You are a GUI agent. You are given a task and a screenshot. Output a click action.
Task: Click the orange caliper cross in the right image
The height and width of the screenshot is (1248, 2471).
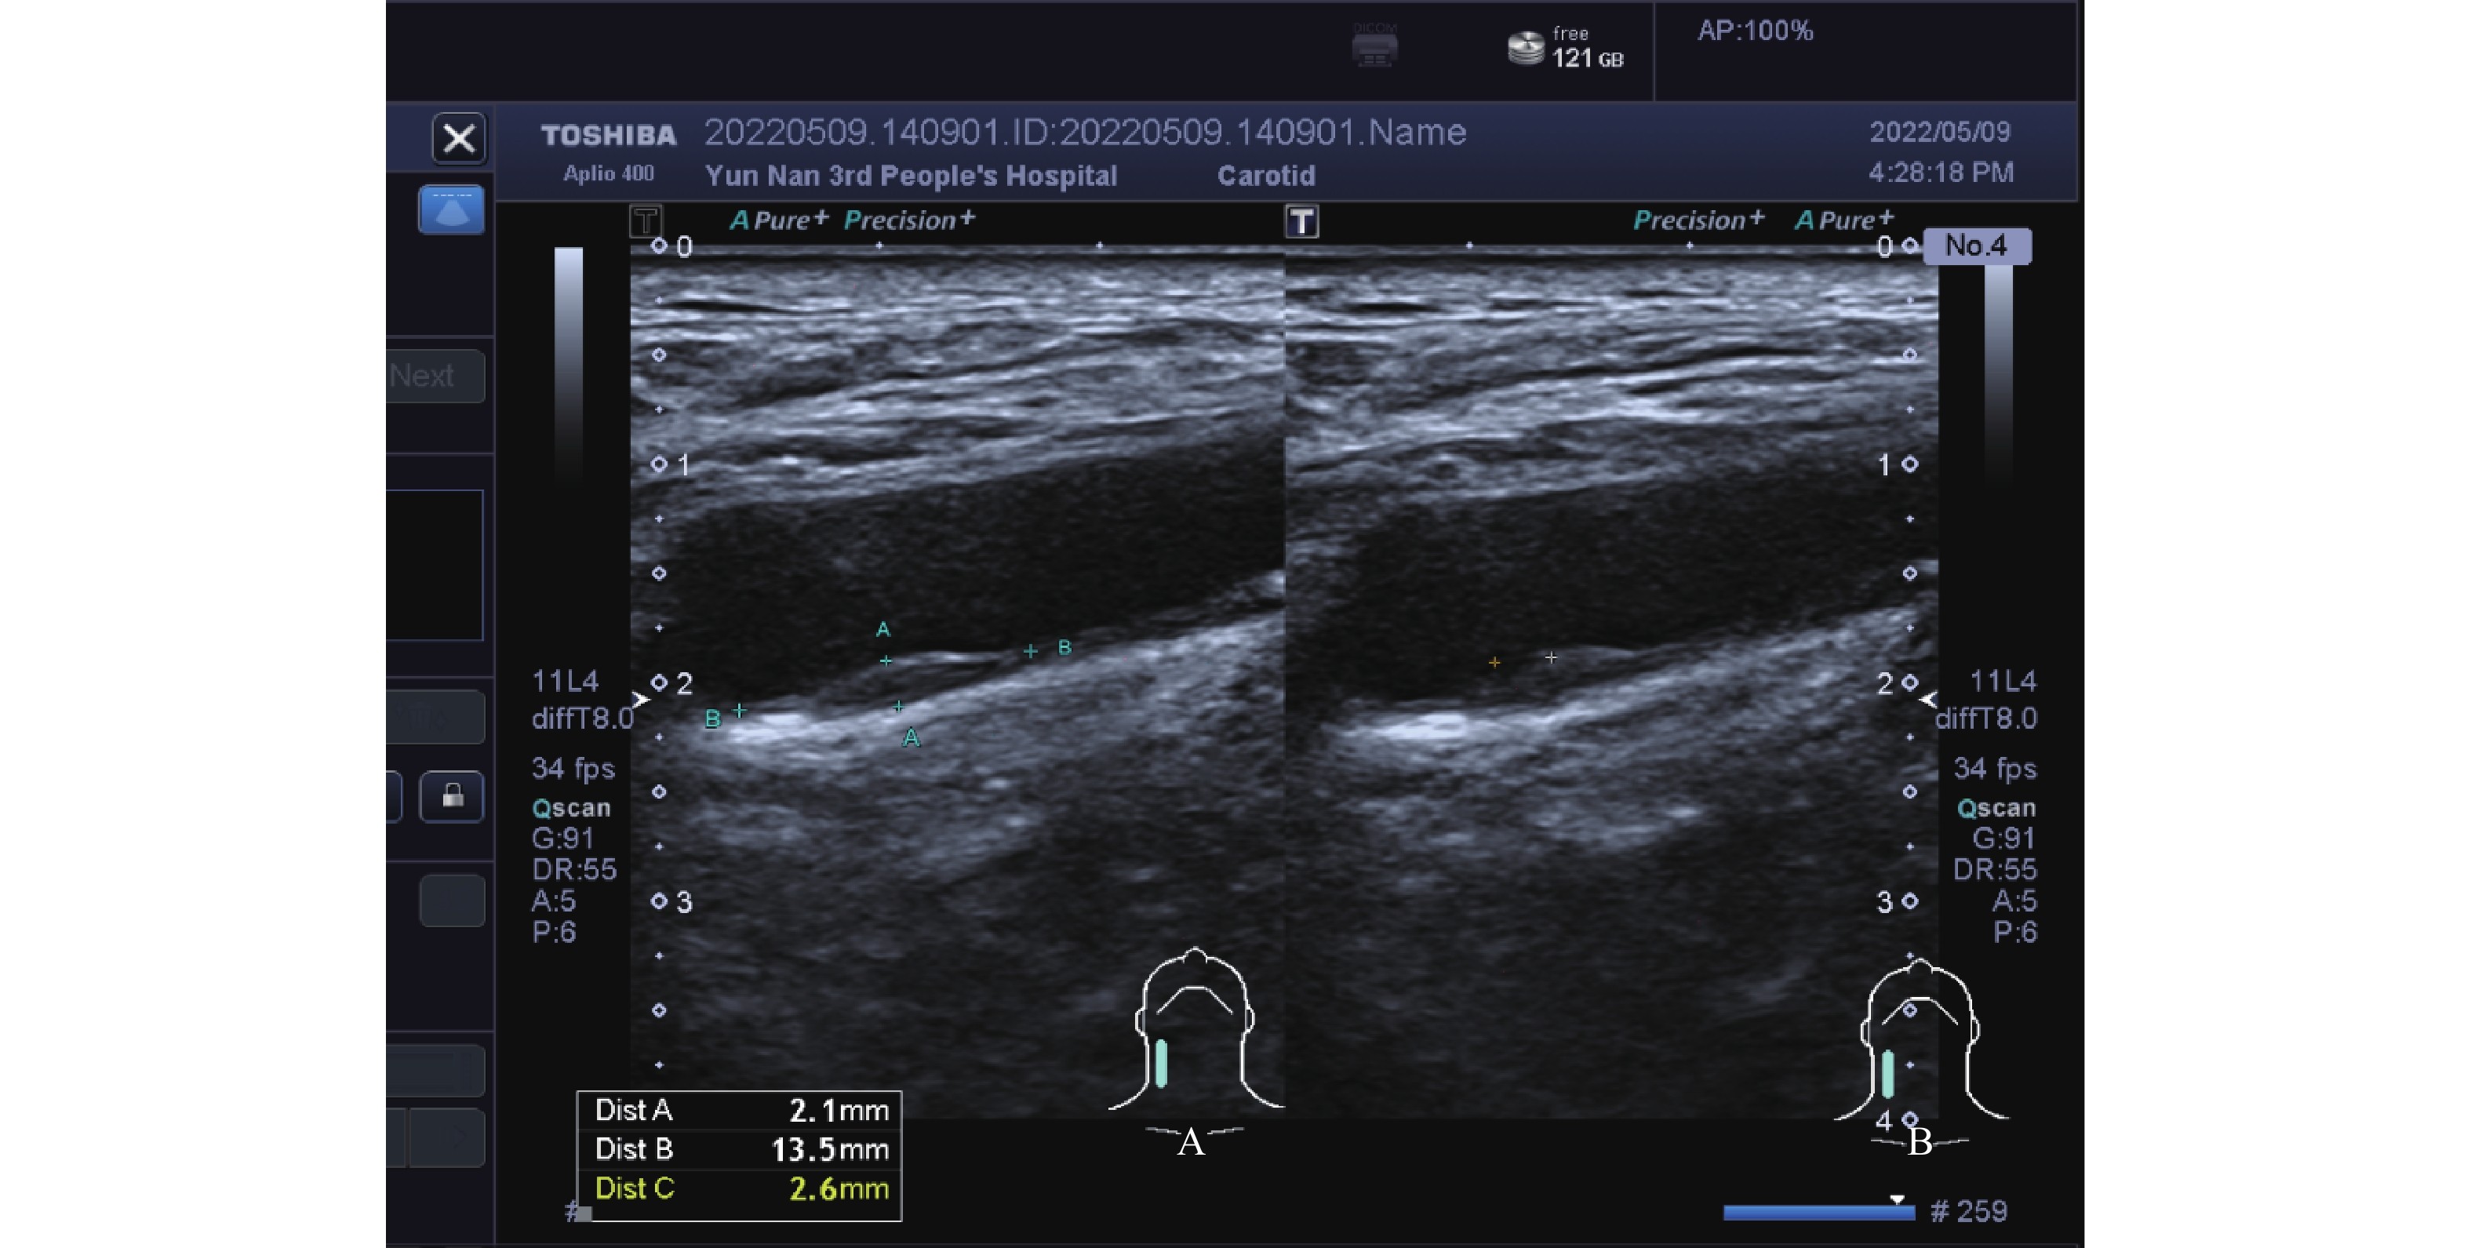[x=1494, y=662]
